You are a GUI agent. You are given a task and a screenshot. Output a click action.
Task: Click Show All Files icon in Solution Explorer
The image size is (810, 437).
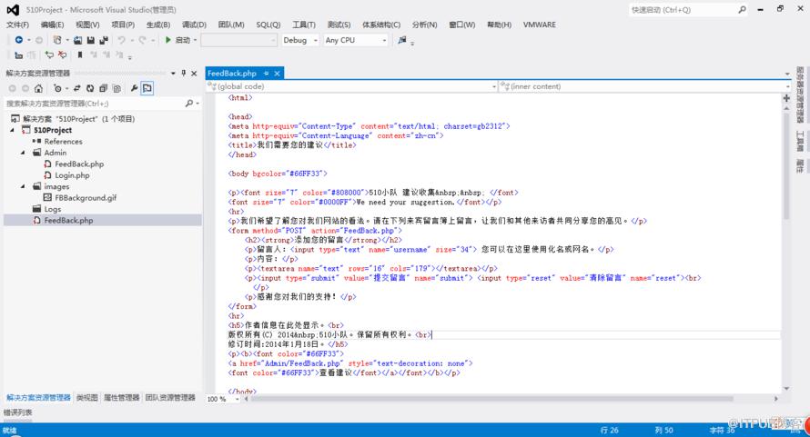tap(116, 88)
